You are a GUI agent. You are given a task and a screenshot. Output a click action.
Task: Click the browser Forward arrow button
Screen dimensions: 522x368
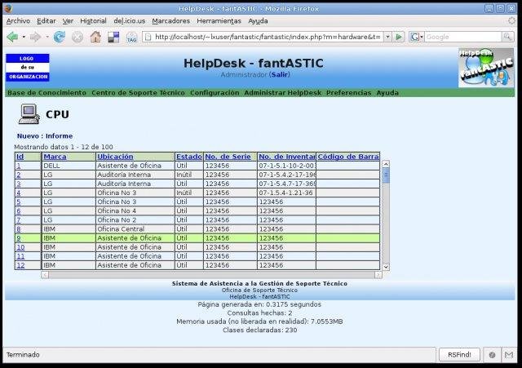(x=35, y=37)
